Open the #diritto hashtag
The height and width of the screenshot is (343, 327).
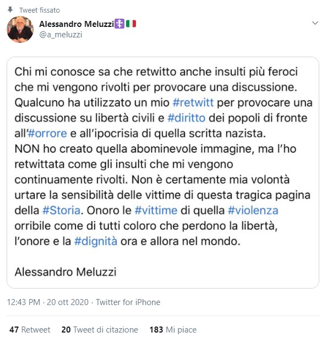tap(187, 118)
